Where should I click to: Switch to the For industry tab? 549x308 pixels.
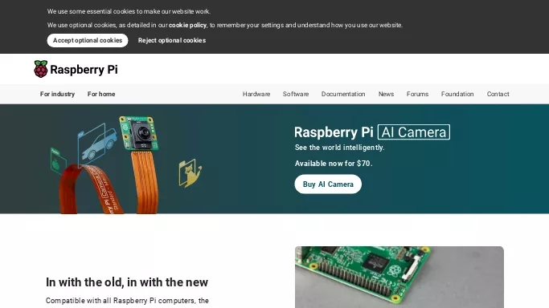pyautogui.click(x=57, y=94)
